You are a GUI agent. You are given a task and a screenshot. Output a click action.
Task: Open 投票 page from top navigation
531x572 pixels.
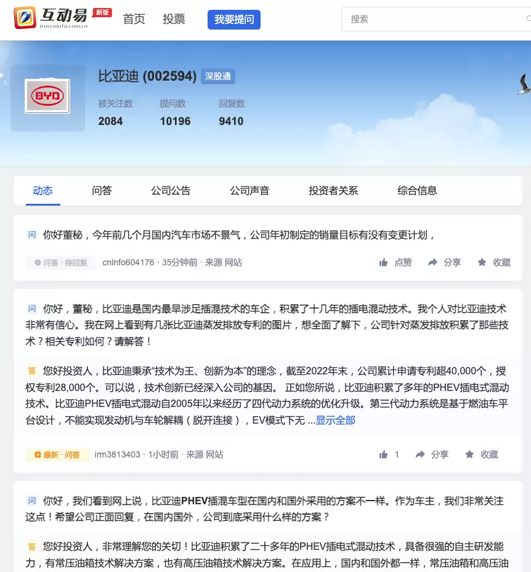(x=174, y=19)
